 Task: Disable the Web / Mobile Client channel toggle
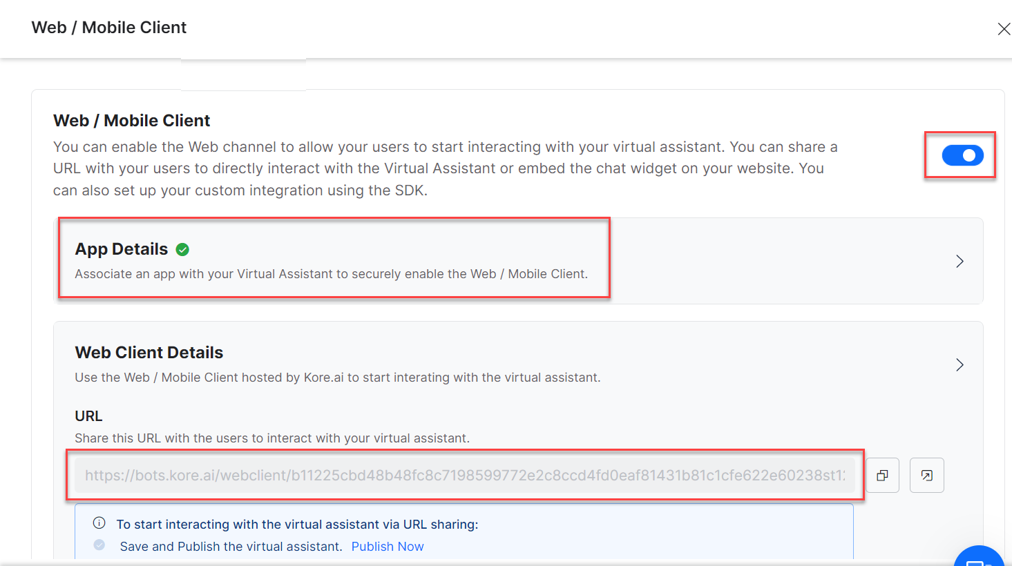click(962, 155)
